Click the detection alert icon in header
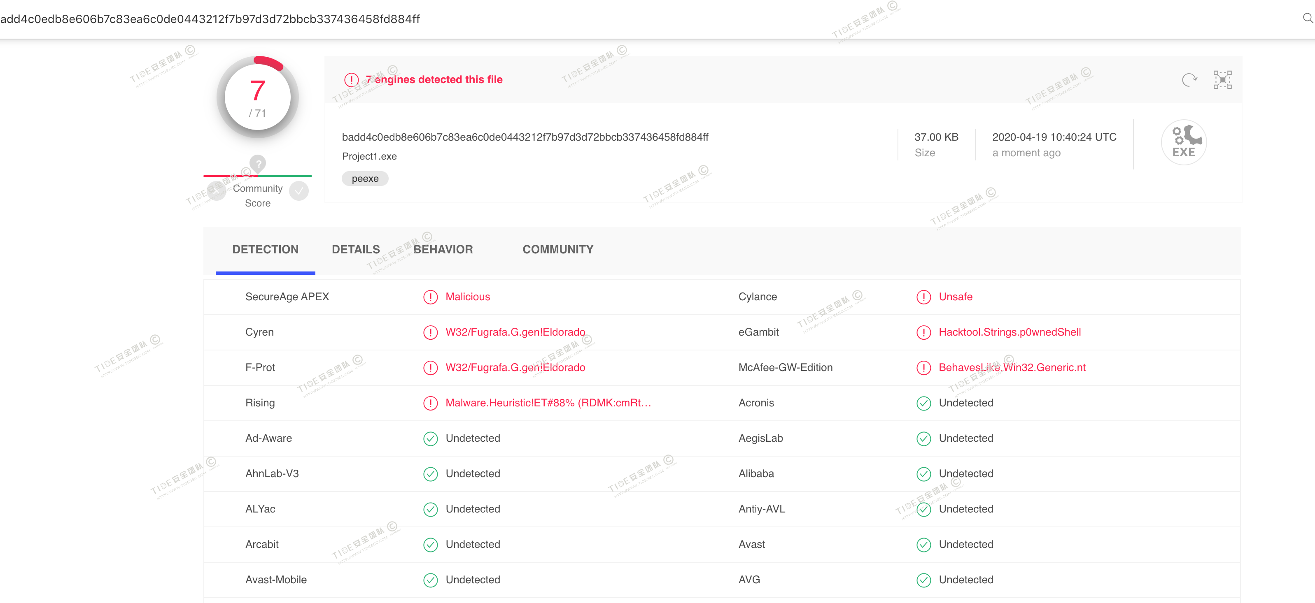The width and height of the screenshot is (1315, 603). [351, 80]
